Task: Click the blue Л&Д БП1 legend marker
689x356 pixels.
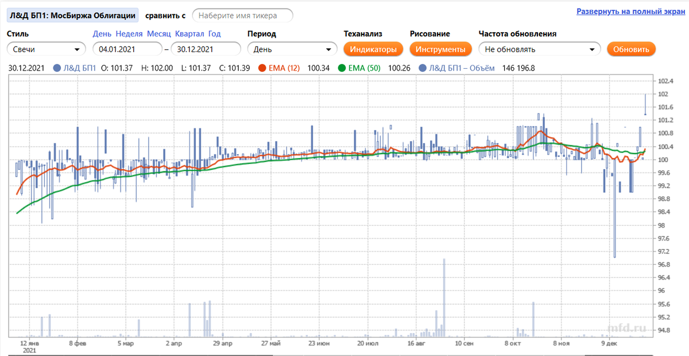Action: point(57,68)
